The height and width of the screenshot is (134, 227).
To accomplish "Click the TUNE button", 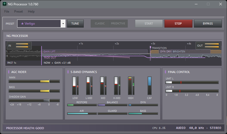I will [75, 24].
